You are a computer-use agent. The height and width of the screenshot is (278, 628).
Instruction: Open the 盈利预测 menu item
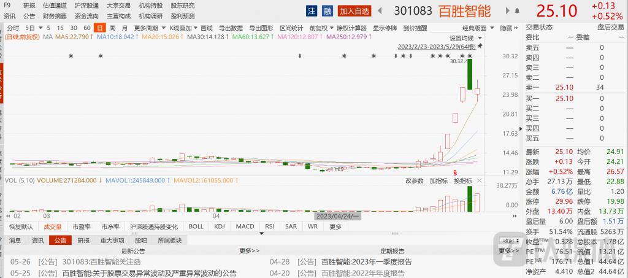(183, 16)
